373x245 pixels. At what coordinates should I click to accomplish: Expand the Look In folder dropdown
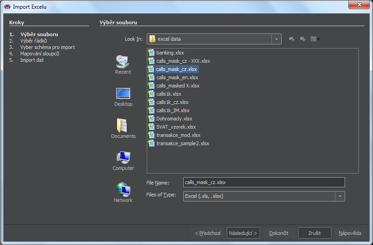[x=277, y=39]
